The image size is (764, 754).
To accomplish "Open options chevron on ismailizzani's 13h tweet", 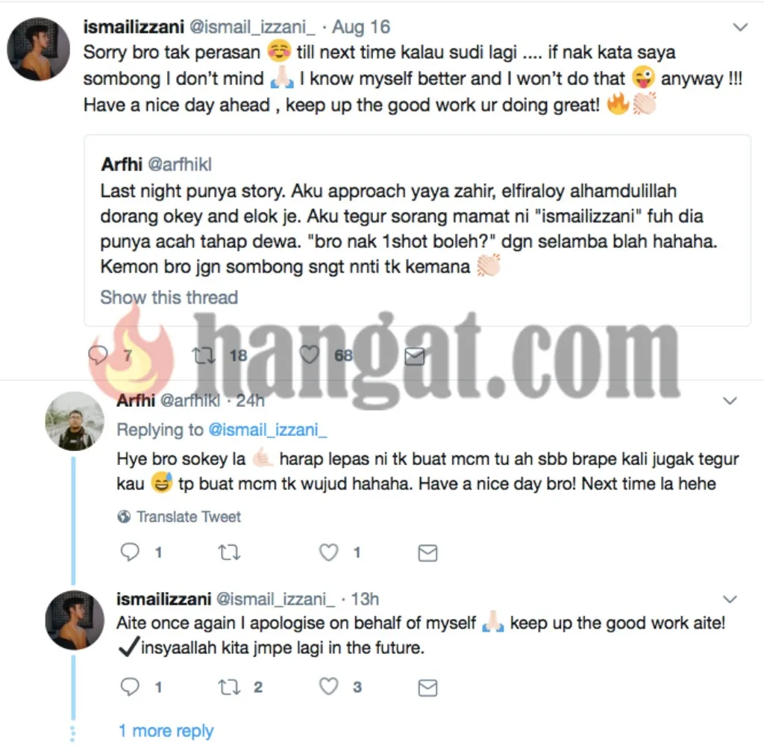I will pos(730,599).
